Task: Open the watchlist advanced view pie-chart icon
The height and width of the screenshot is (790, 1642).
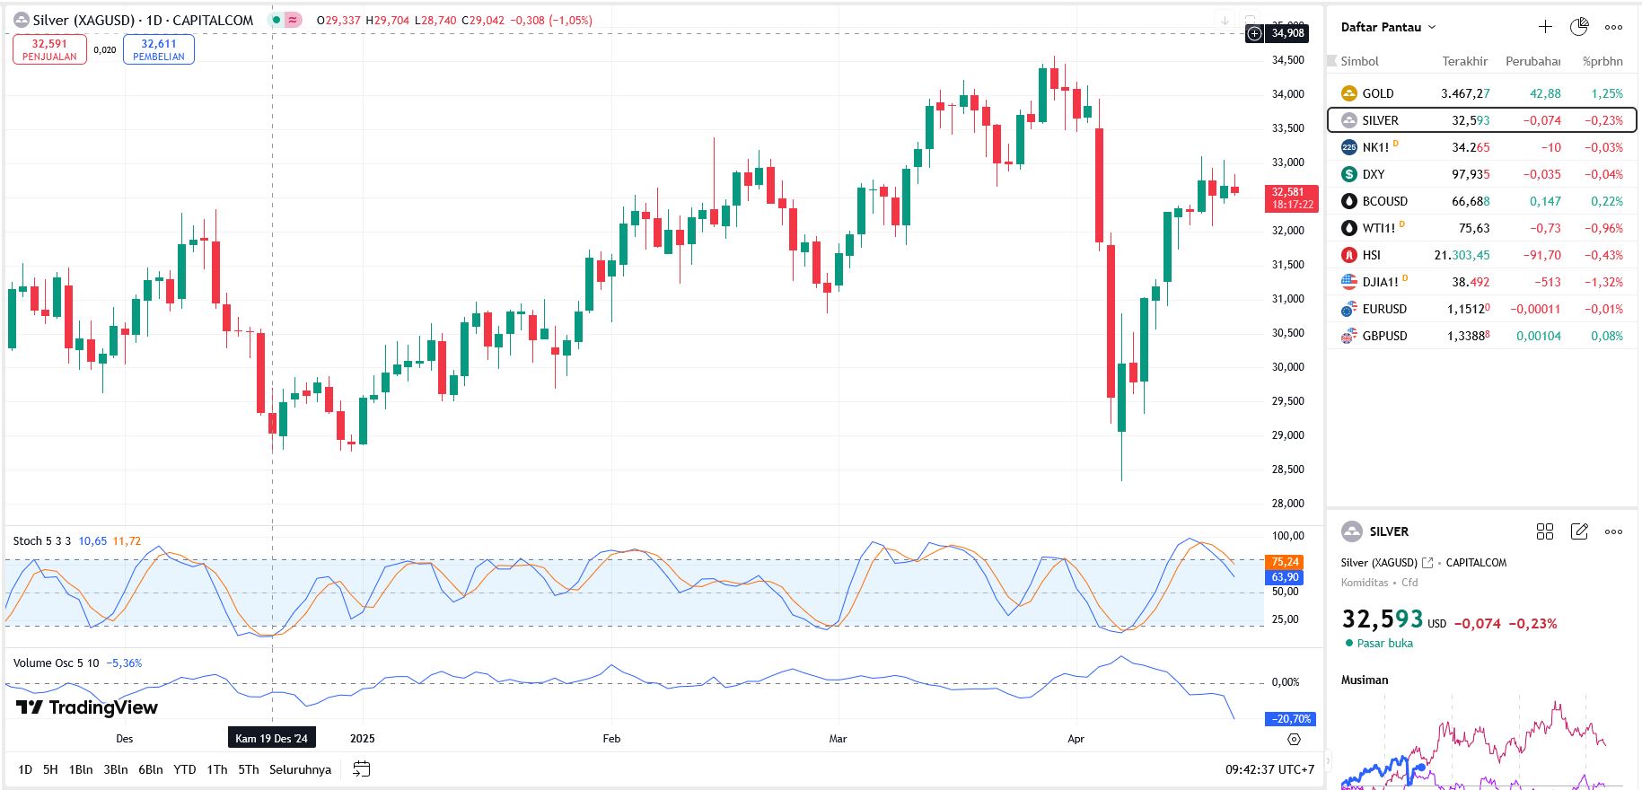Action: 1579,27
